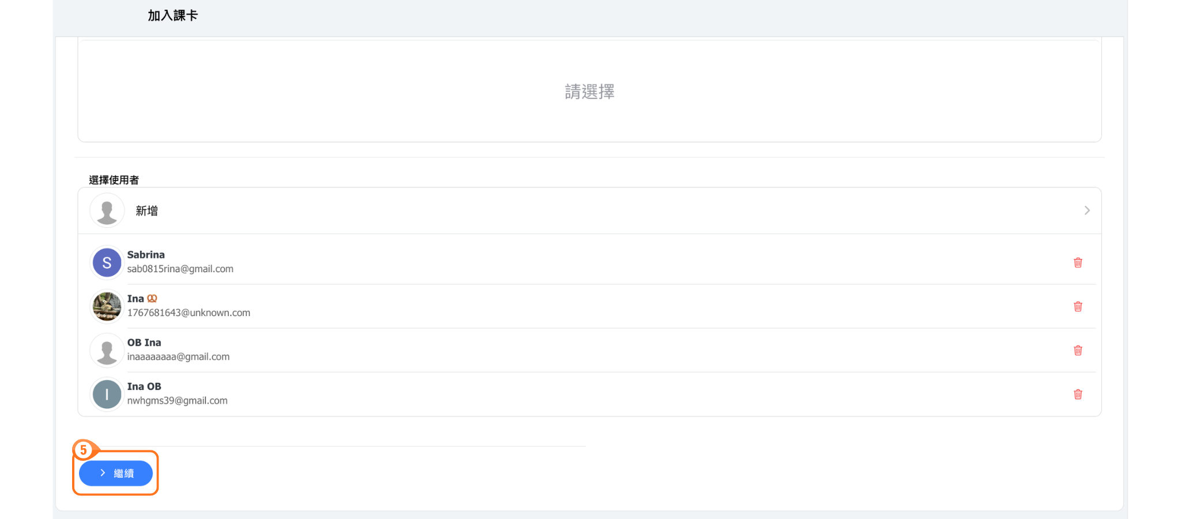The width and height of the screenshot is (1181, 519).
Task: Click OB Ina's gray silhouette avatar
Action: [x=107, y=351]
